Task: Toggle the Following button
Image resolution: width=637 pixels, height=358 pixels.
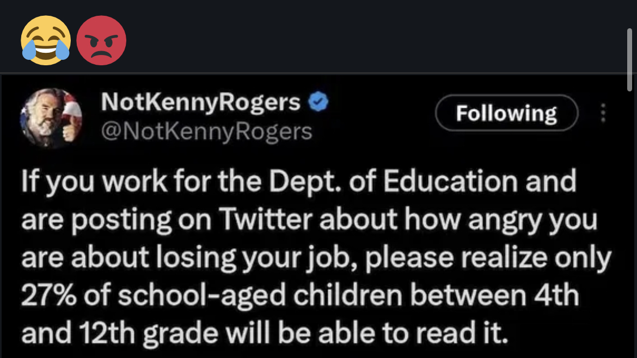Action: (506, 113)
